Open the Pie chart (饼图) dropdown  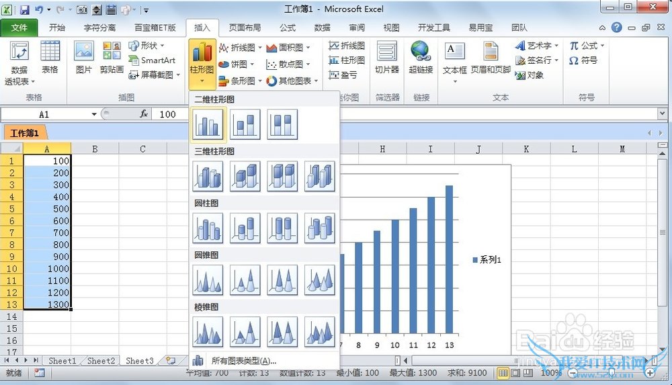click(236, 65)
